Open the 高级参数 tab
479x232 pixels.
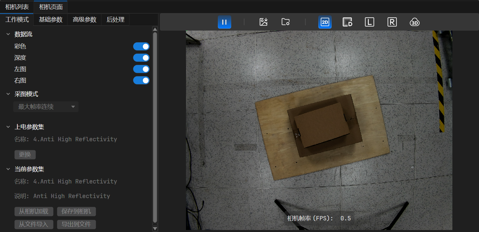[84, 20]
